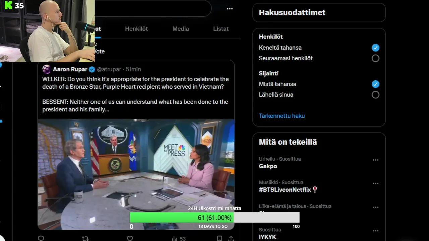The height and width of the screenshot is (241, 429).
Task: Bookmark the Aaron Rupar tweet
Action: 219,238
